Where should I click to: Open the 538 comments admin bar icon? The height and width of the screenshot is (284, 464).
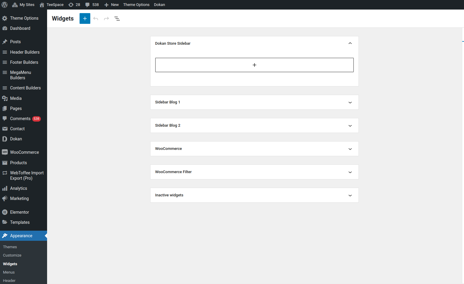coord(92,5)
